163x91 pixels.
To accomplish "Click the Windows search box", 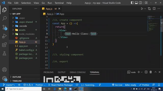I will 23,89.
